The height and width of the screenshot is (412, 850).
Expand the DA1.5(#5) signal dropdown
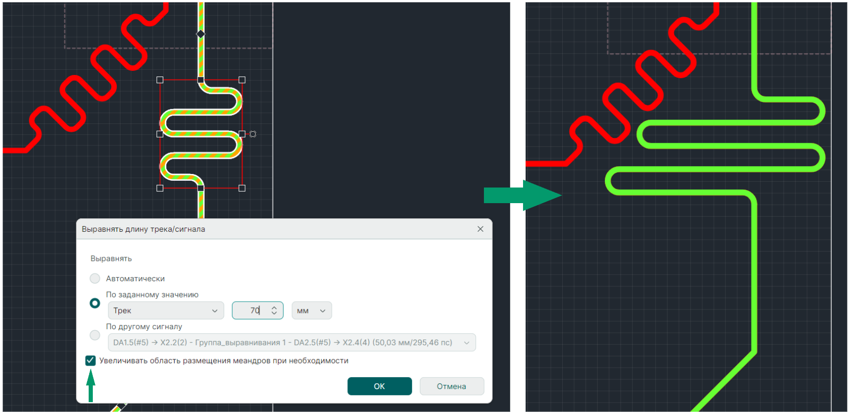point(292,343)
